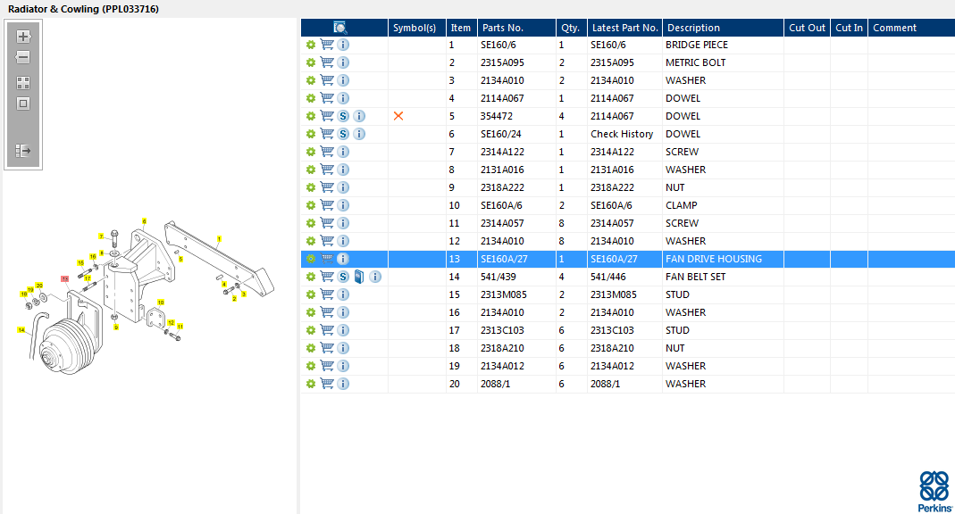Click the Cut Out column header
This screenshot has width=955, height=514.
[x=807, y=28]
